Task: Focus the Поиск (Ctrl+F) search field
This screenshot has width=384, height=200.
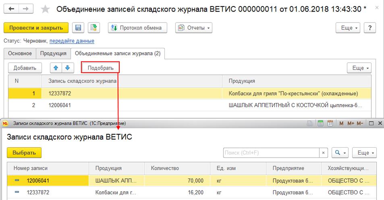Action: pyautogui.click(x=271, y=153)
